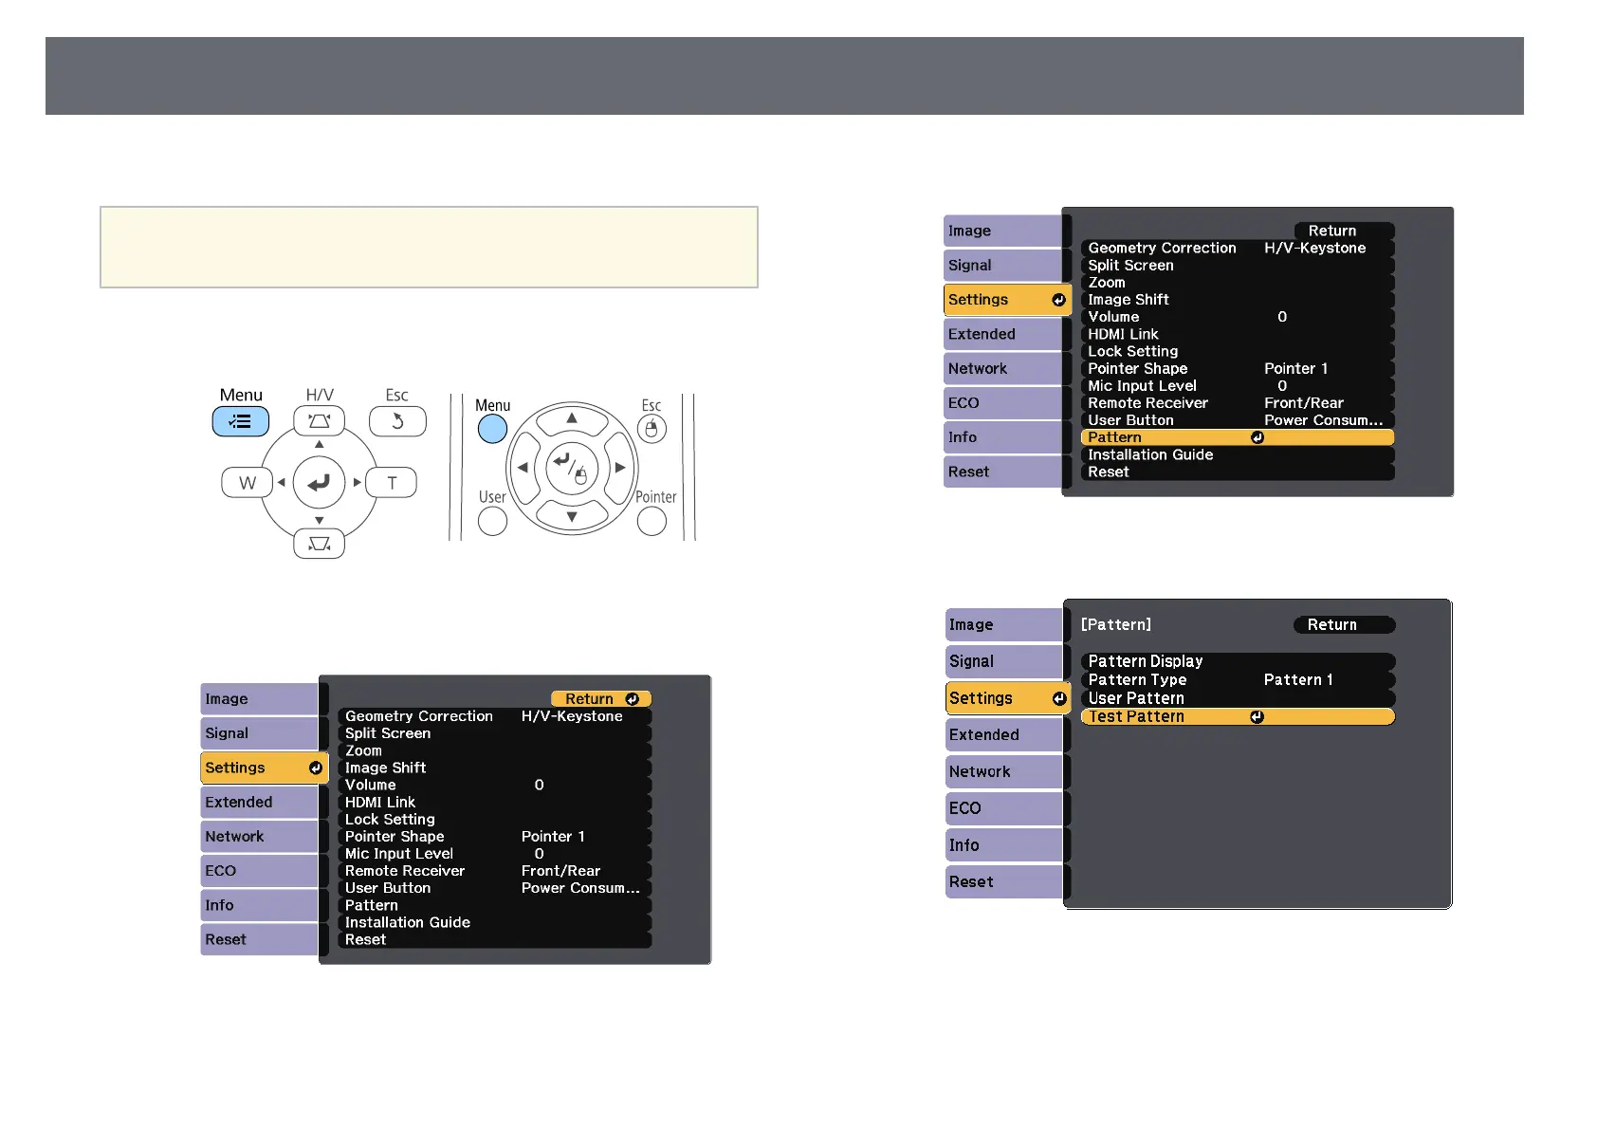Click the Pointer button on remote
1597x1129 pixels.
(x=652, y=521)
